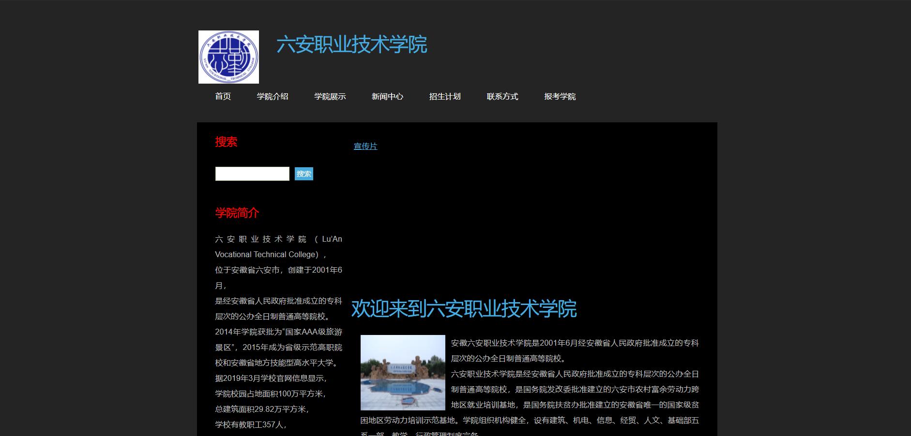Open the 新闻中心 navigation item

tap(387, 96)
